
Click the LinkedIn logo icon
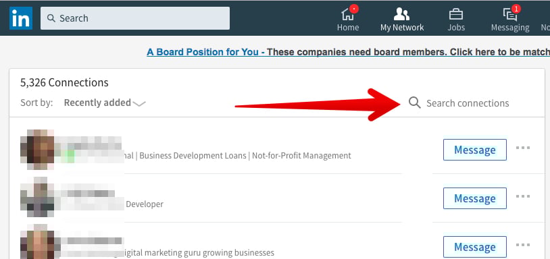pyautogui.click(x=21, y=18)
